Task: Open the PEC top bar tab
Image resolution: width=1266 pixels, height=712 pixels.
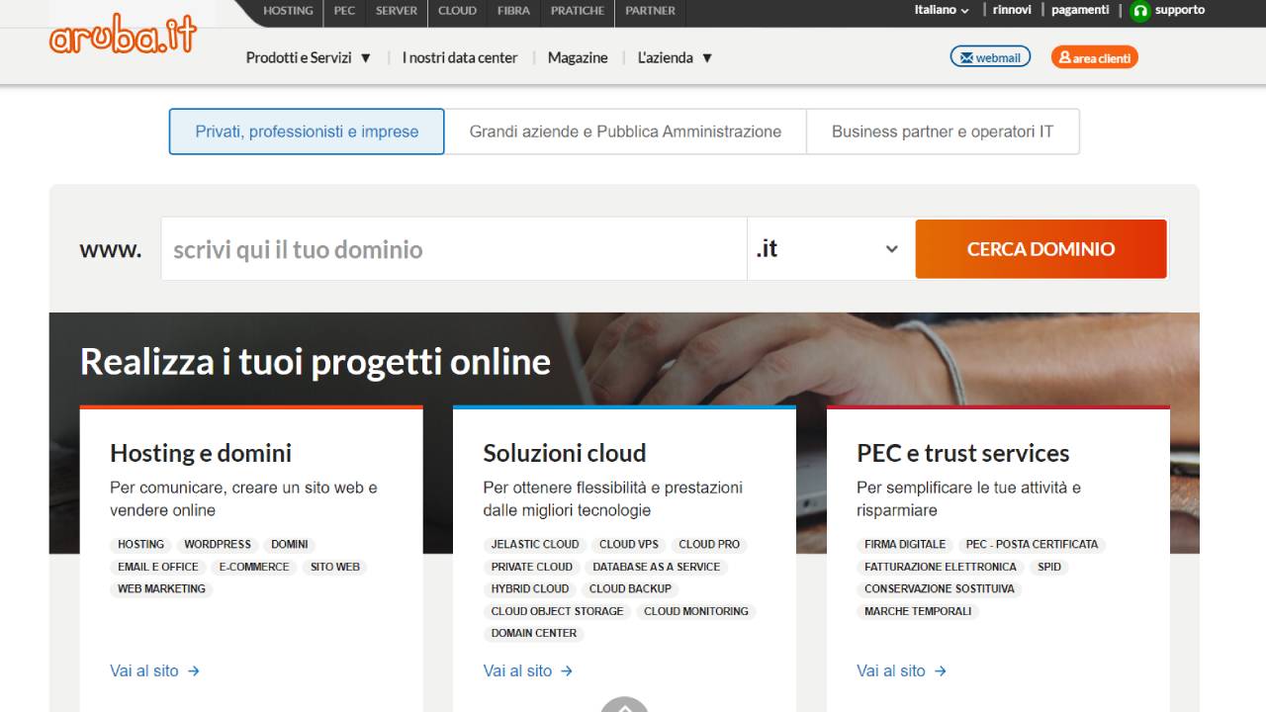Action: [344, 11]
